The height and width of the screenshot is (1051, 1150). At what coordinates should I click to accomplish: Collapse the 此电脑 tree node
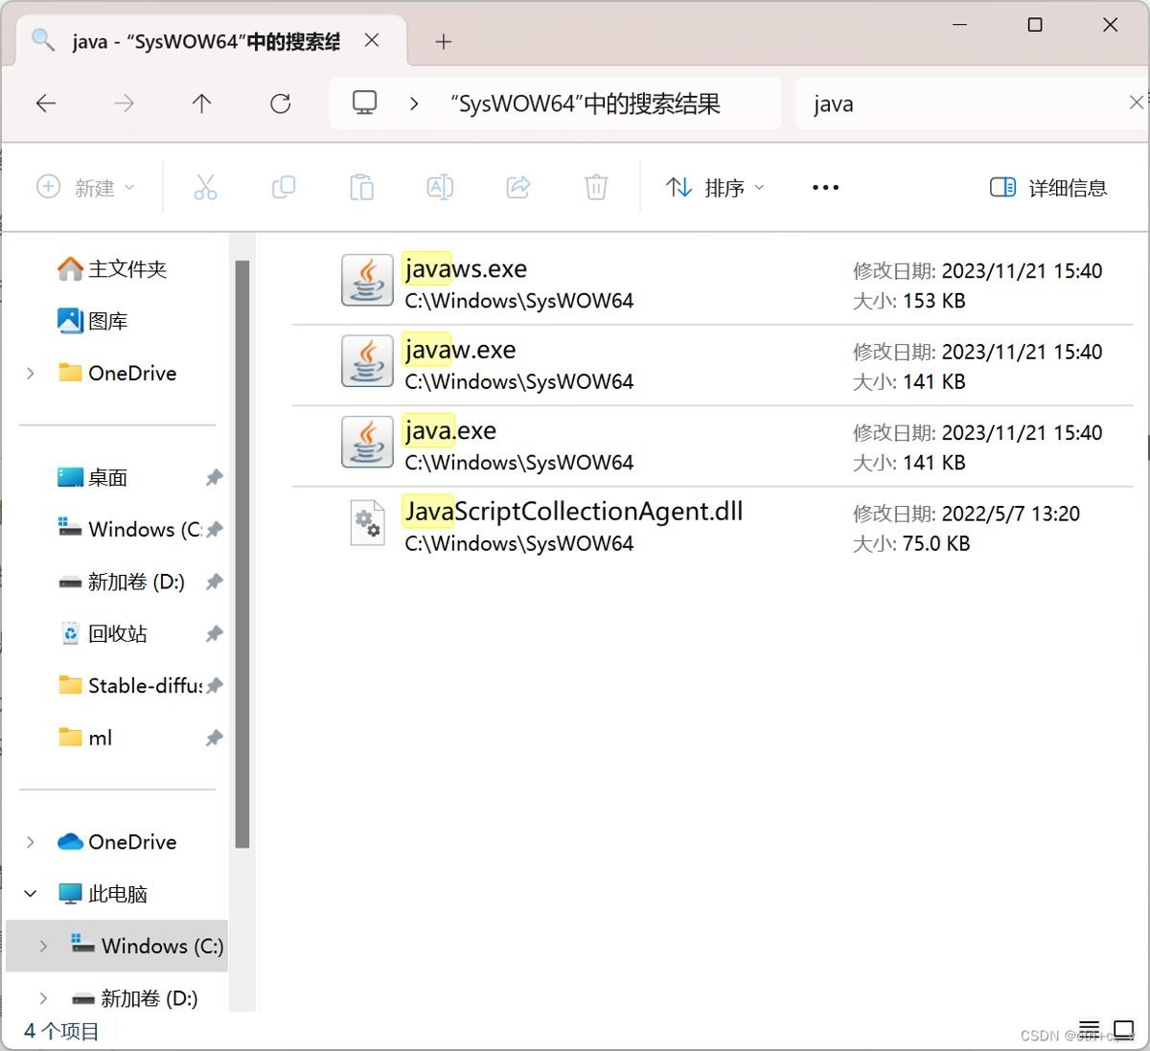[x=31, y=894]
